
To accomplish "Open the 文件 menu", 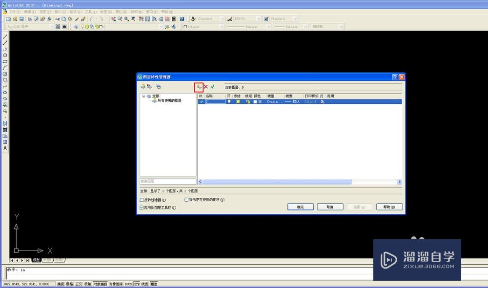I will coord(14,12).
